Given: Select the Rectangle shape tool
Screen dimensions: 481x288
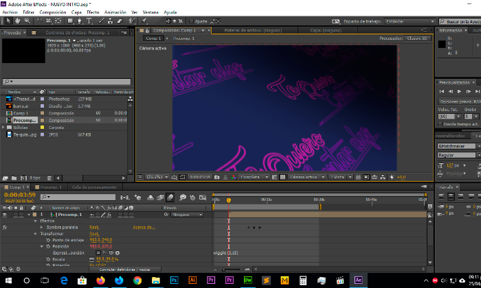Looking at the screenshot, I should coord(70,21).
